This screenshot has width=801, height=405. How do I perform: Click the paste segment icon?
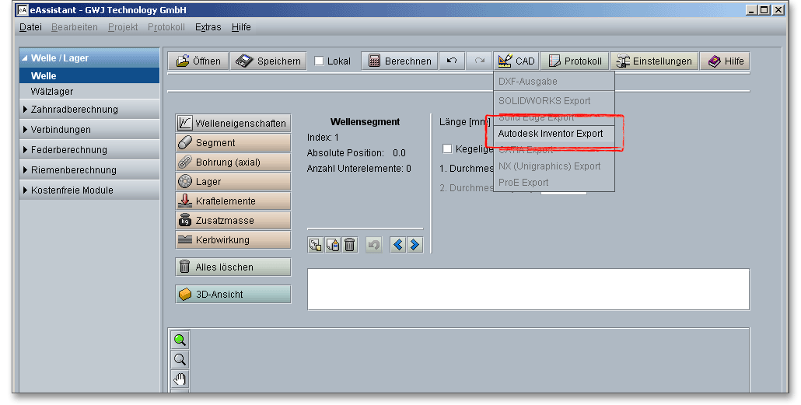(333, 245)
